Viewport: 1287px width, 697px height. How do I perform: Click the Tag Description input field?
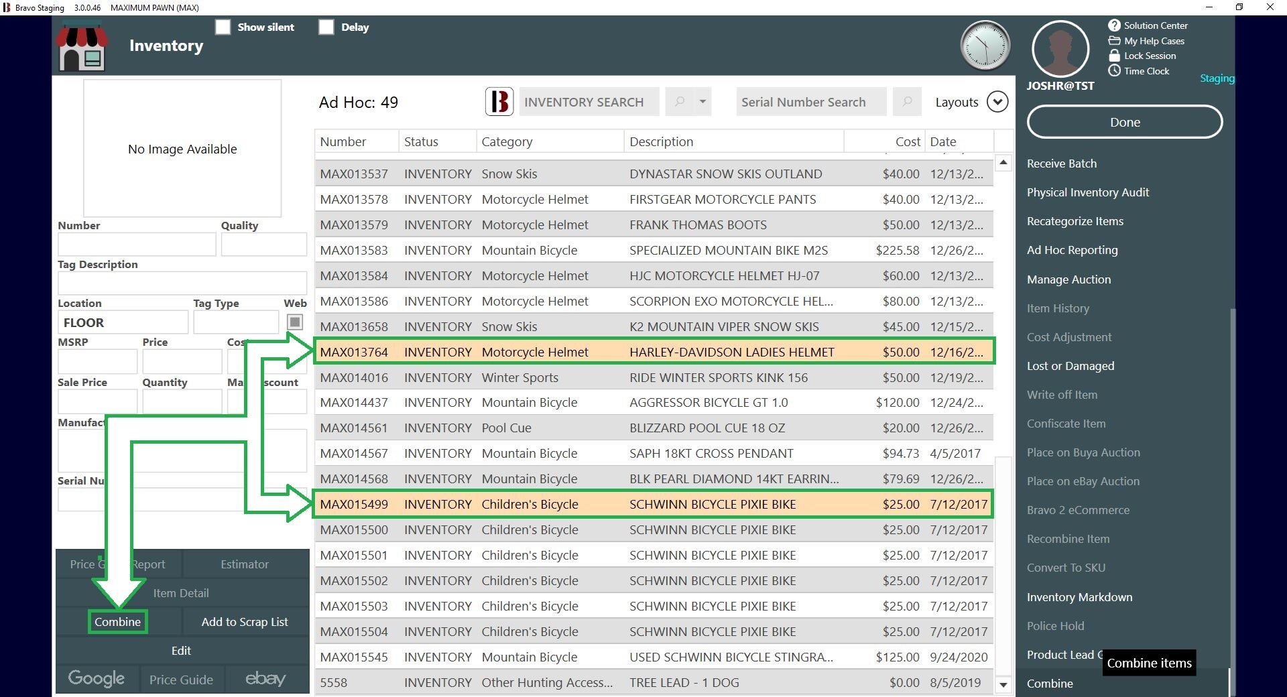point(182,283)
